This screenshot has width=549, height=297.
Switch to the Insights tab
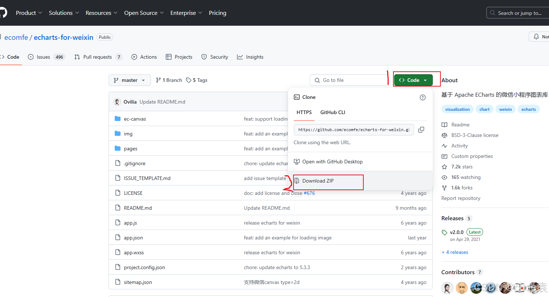(250, 57)
